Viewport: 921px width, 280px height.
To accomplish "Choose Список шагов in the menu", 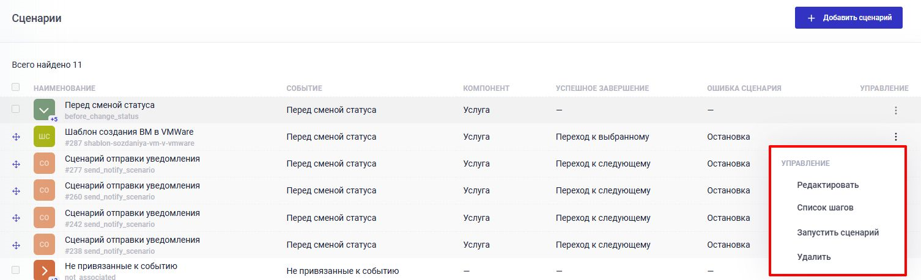I will [x=825, y=207].
